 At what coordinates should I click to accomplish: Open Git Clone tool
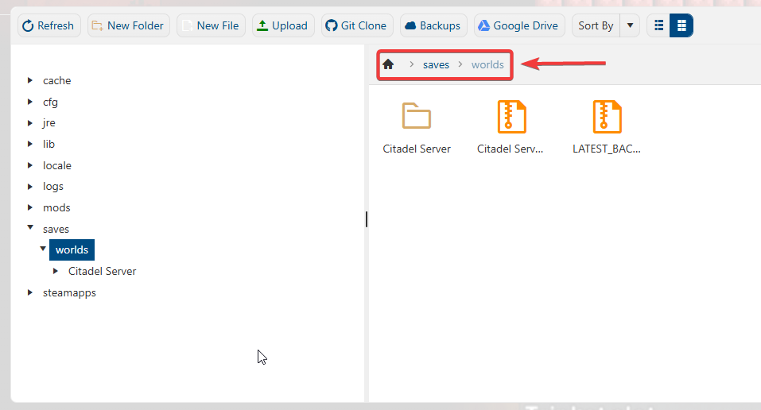pyautogui.click(x=356, y=25)
